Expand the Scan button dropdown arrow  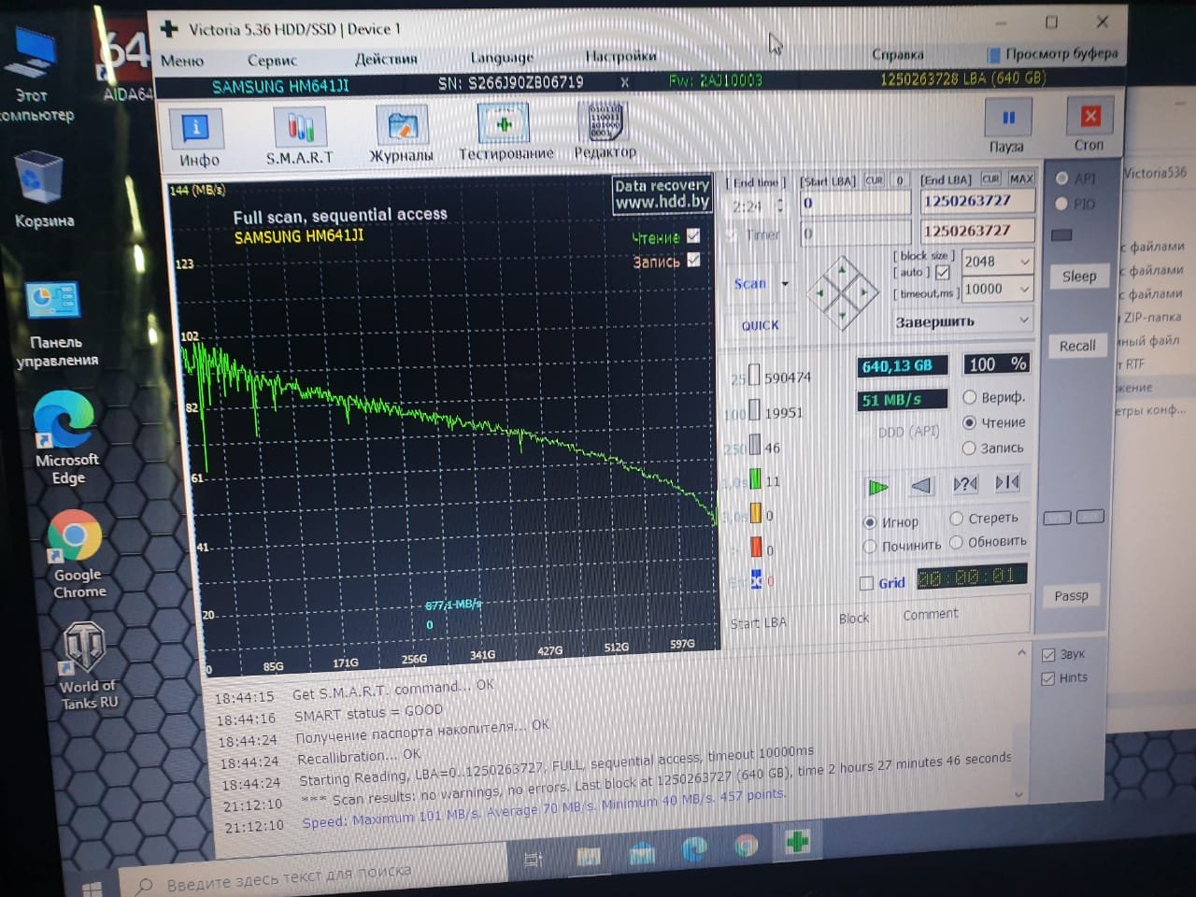pos(785,283)
